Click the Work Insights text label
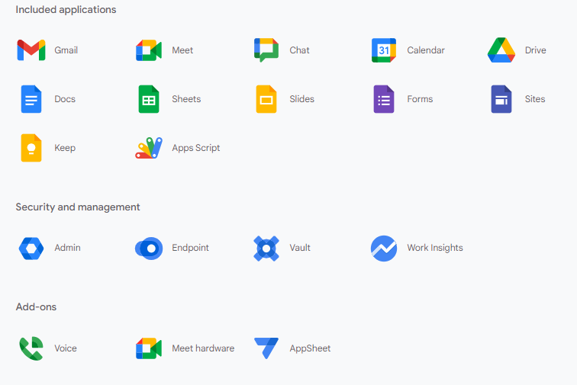 (x=435, y=248)
